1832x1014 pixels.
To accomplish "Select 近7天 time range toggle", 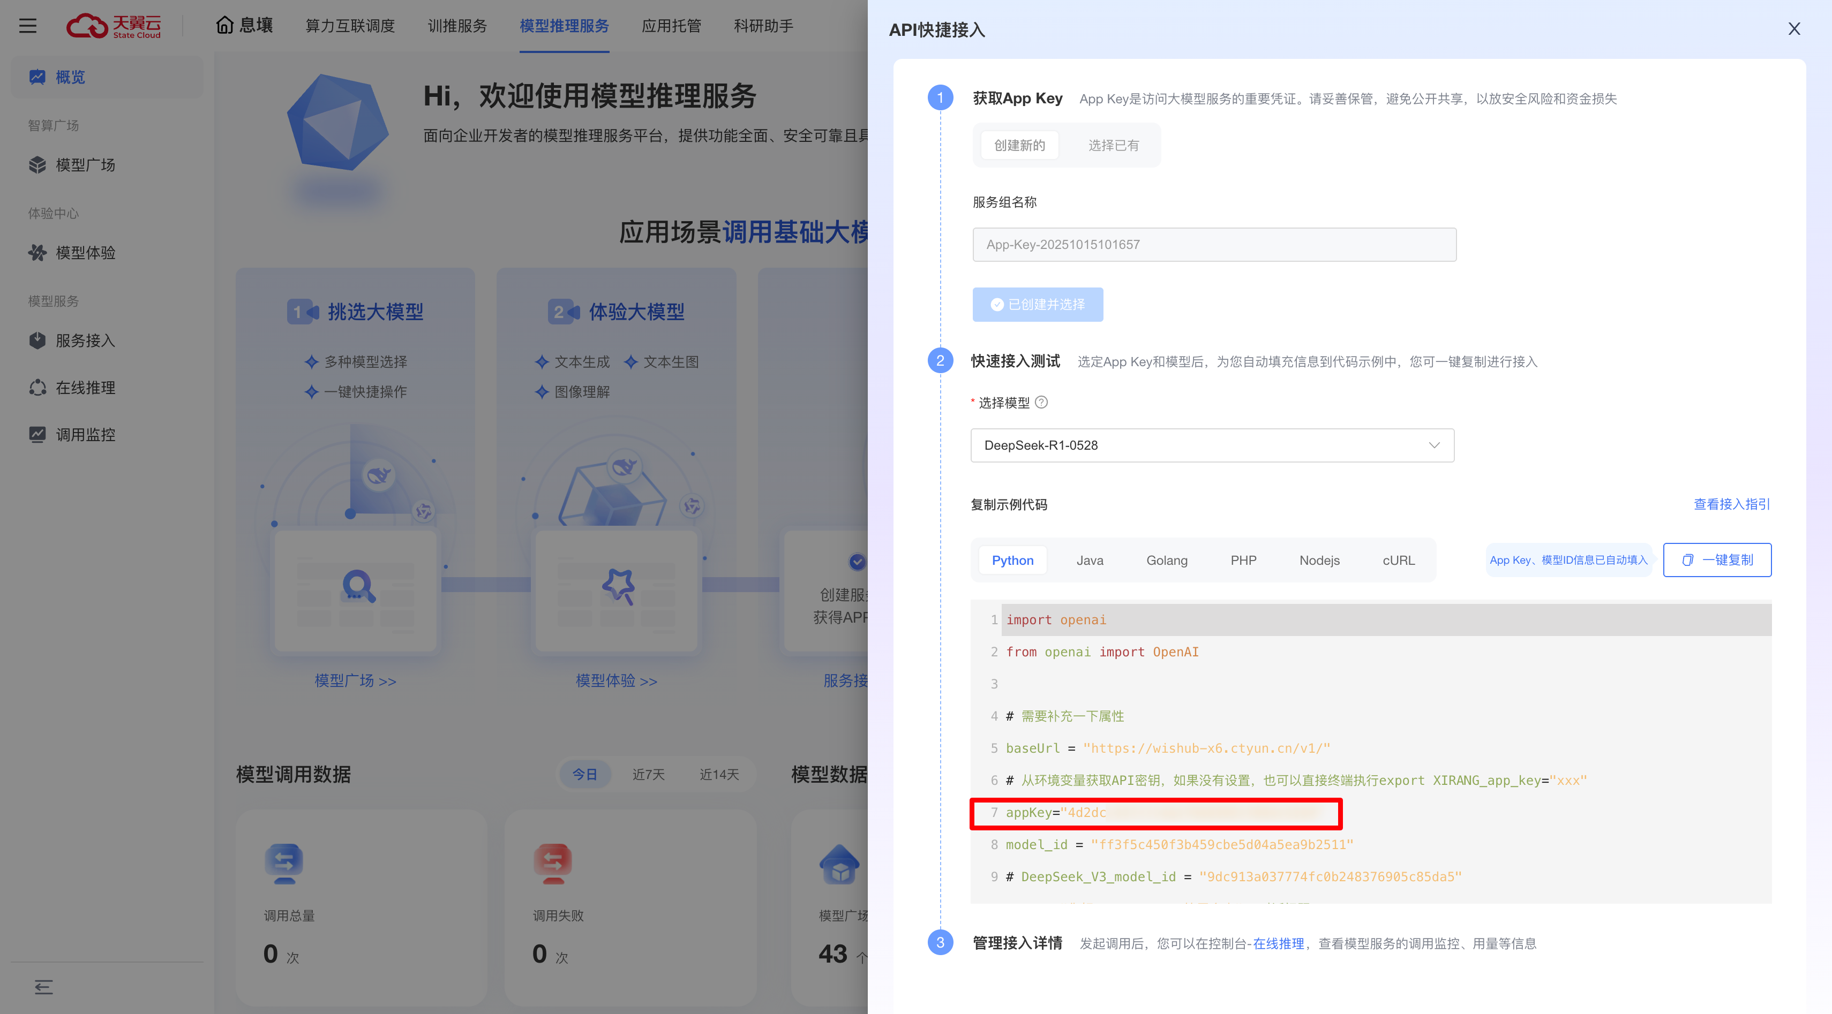I will pos(648,774).
